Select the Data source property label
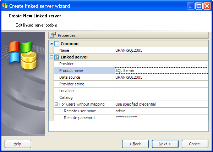The image size is (213, 152). point(70,77)
